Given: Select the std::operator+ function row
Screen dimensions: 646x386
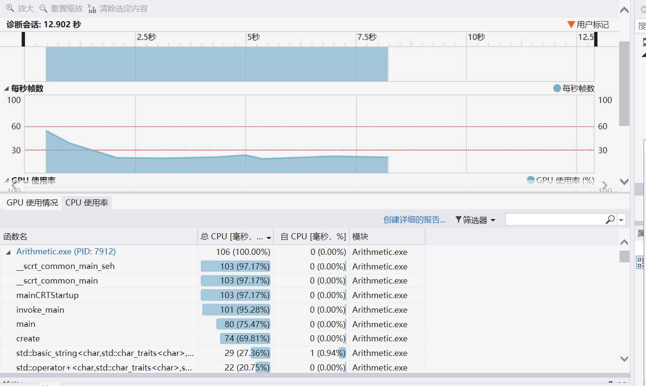Looking at the screenshot, I should [213, 367].
